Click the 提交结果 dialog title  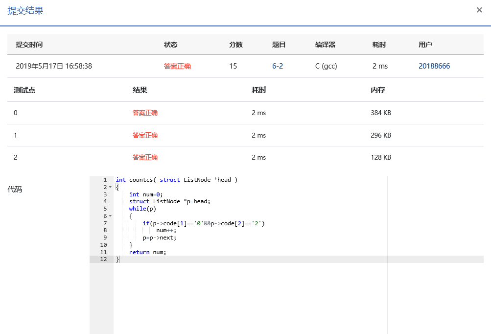pyautogui.click(x=25, y=11)
